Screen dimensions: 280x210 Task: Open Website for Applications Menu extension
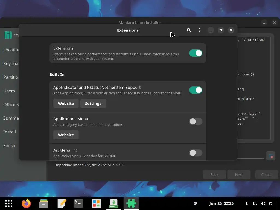click(x=66, y=135)
